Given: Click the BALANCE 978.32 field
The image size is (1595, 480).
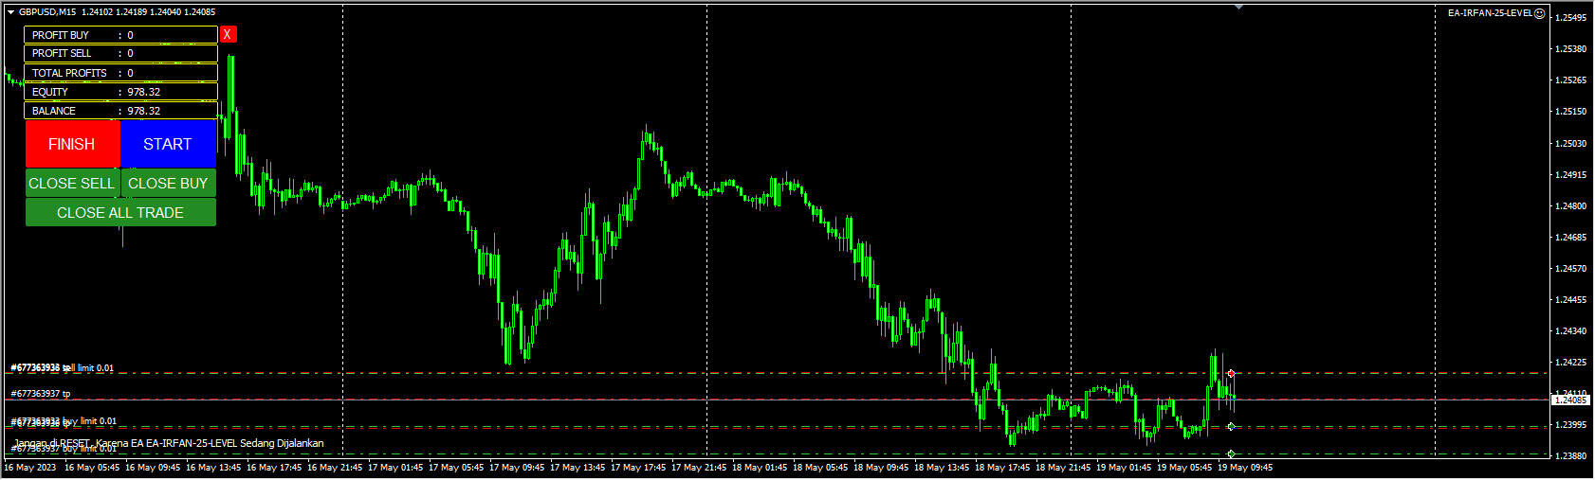Looking at the screenshot, I should [120, 111].
